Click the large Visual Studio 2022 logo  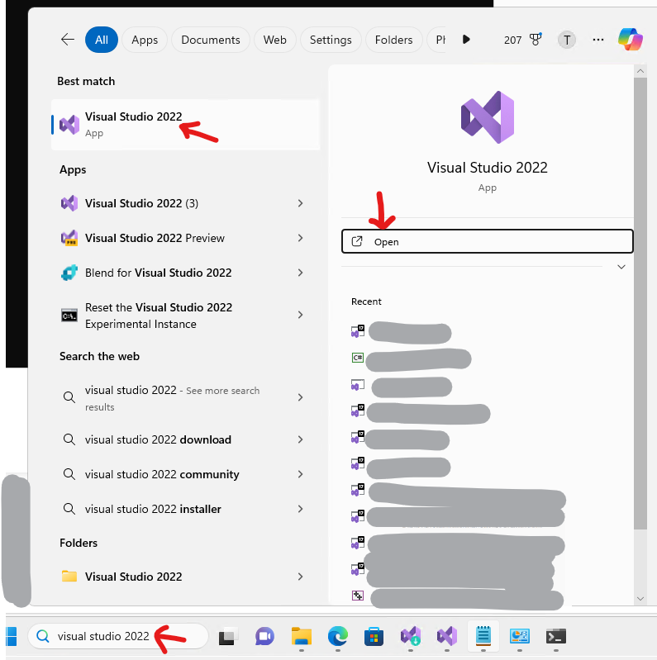pyautogui.click(x=488, y=117)
